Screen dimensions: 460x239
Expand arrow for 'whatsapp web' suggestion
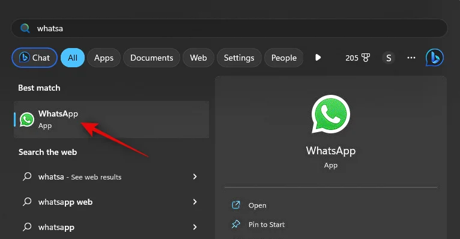[x=195, y=202]
